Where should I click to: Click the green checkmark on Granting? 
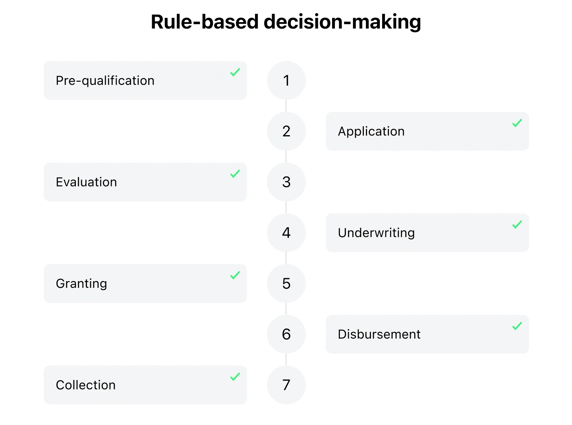tap(235, 276)
